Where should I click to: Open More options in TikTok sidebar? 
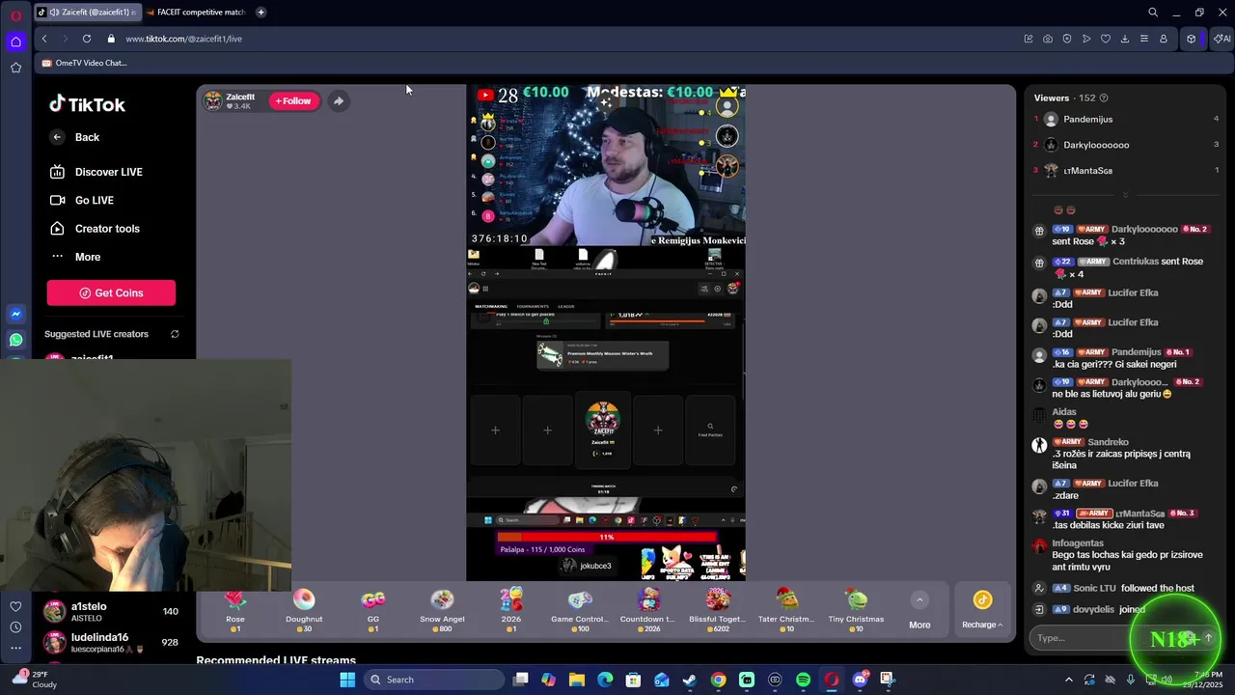(x=77, y=257)
